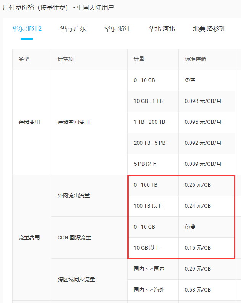Select the 0.58 元/GB price cell

198,290
